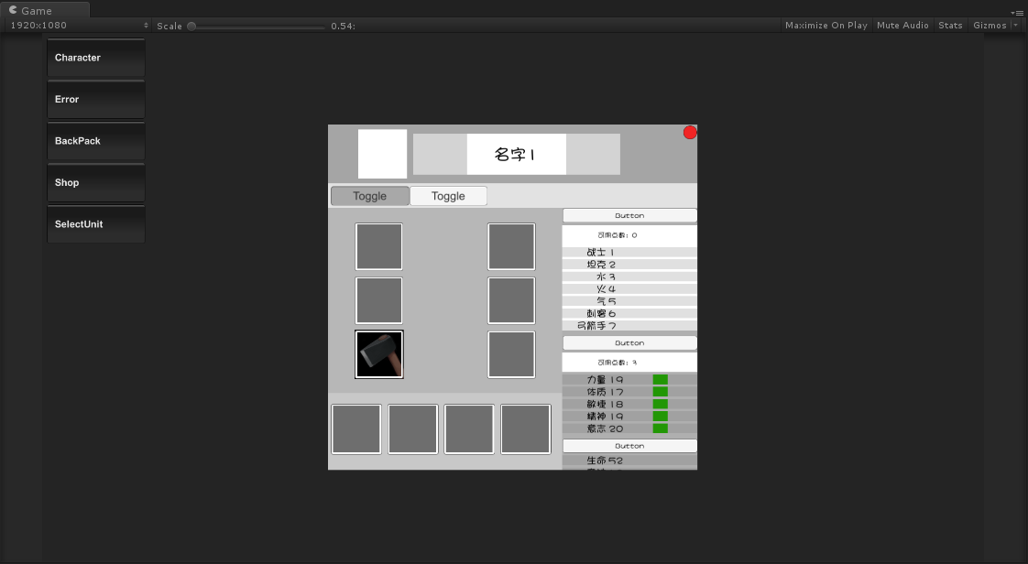1028x564 pixels.
Task: Click the 名字1 name field
Action: click(x=517, y=155)
